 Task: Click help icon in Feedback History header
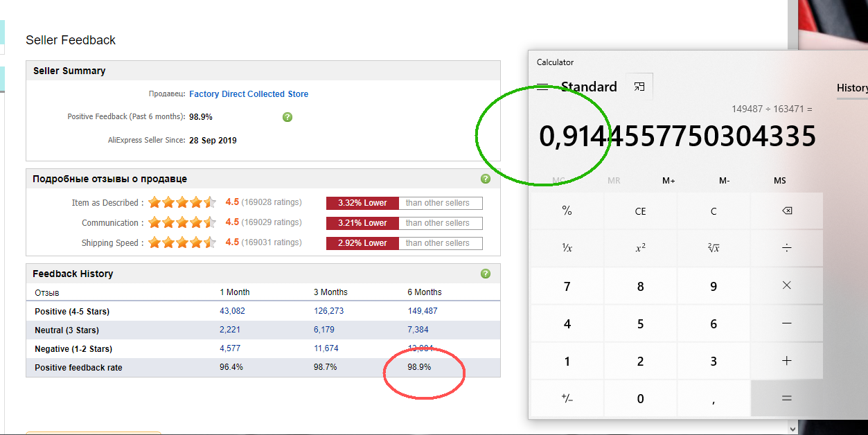[x=485, y=274]
